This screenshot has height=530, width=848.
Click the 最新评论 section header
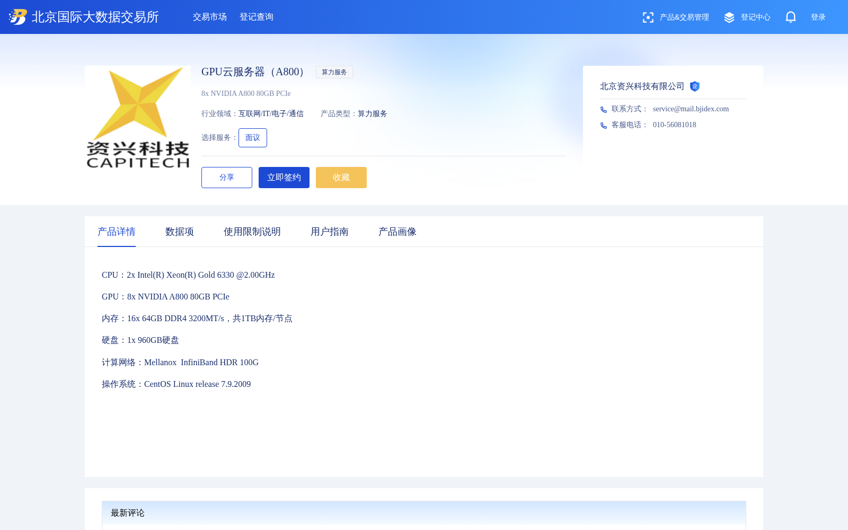[x=424, y=513]
